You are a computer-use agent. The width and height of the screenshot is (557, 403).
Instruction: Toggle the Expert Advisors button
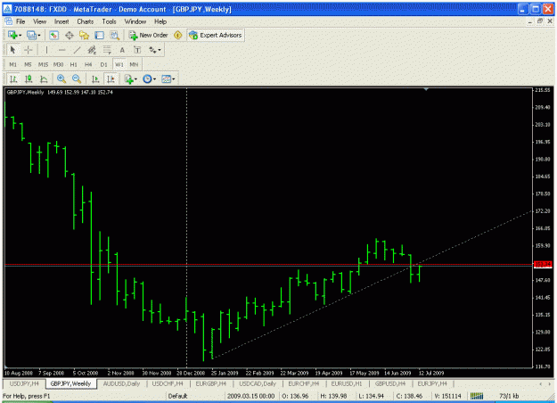coord(216,35)
